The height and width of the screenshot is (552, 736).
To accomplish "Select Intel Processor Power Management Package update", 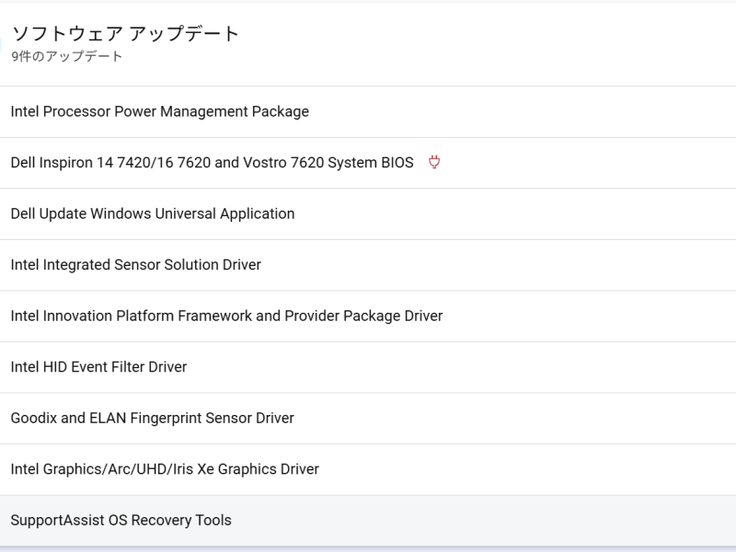I will point(159,111).
